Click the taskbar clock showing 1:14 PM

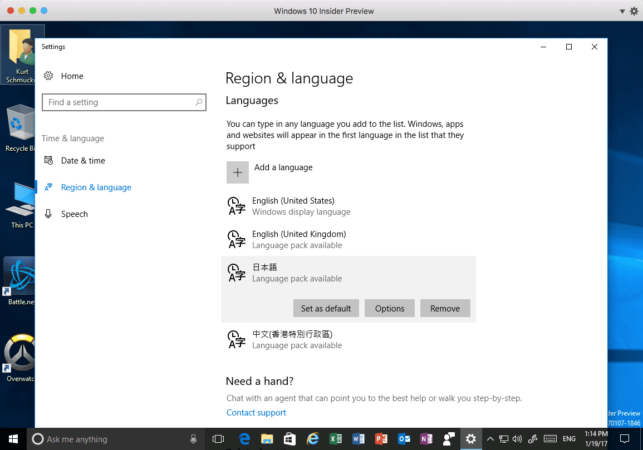(x=596, y=439)
